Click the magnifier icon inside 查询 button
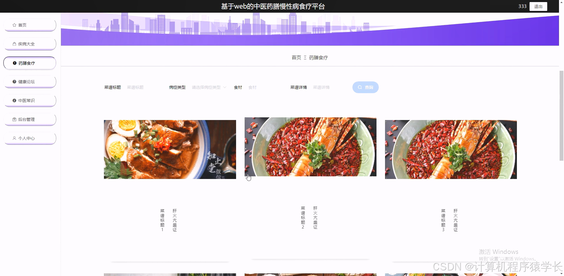The height and width of the screenshot is (276, 564). click(360, 87)
